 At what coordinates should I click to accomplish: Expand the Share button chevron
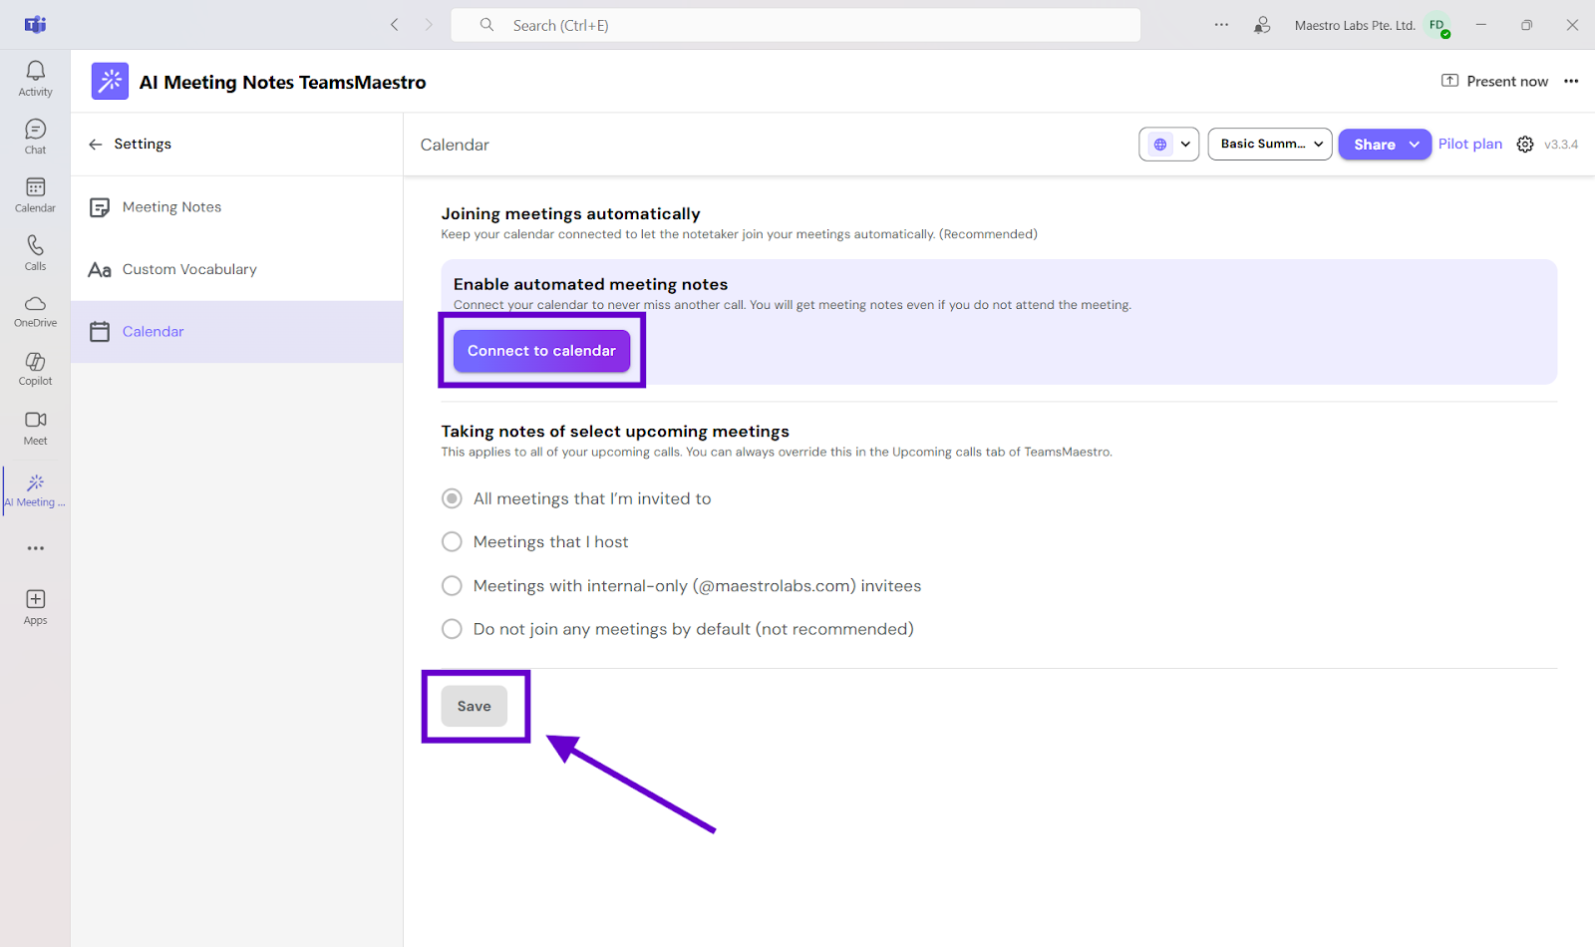coord(1414,145)
